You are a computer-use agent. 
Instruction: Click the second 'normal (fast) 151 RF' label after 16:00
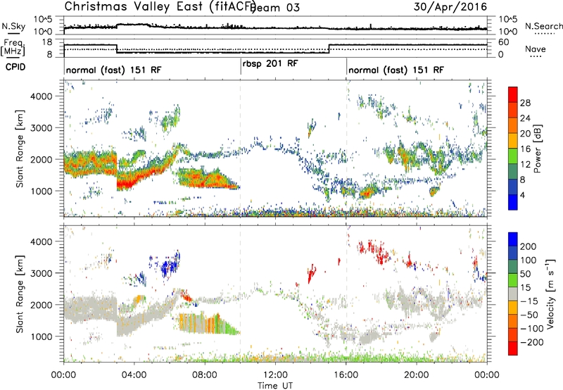(396, 70)
